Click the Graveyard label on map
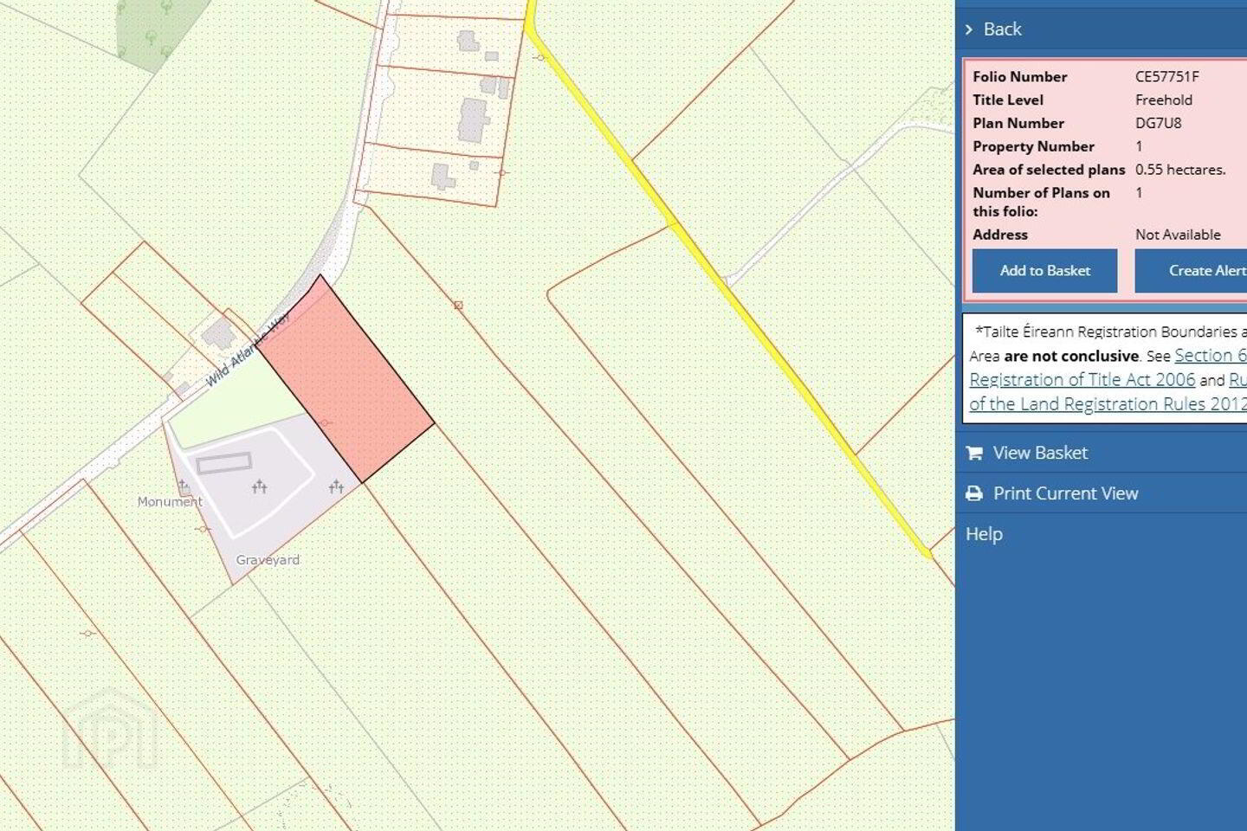This screenshot has width=1247, height=831. pyautogui.click(x=268, y=560)
